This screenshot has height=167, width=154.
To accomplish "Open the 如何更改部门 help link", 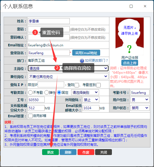I will click(96, 61).
